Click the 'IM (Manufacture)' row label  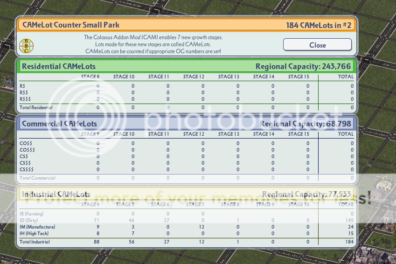37,227
